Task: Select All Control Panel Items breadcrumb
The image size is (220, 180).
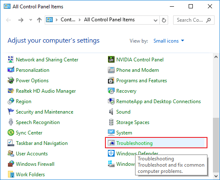Action: [x=109, y=20]
